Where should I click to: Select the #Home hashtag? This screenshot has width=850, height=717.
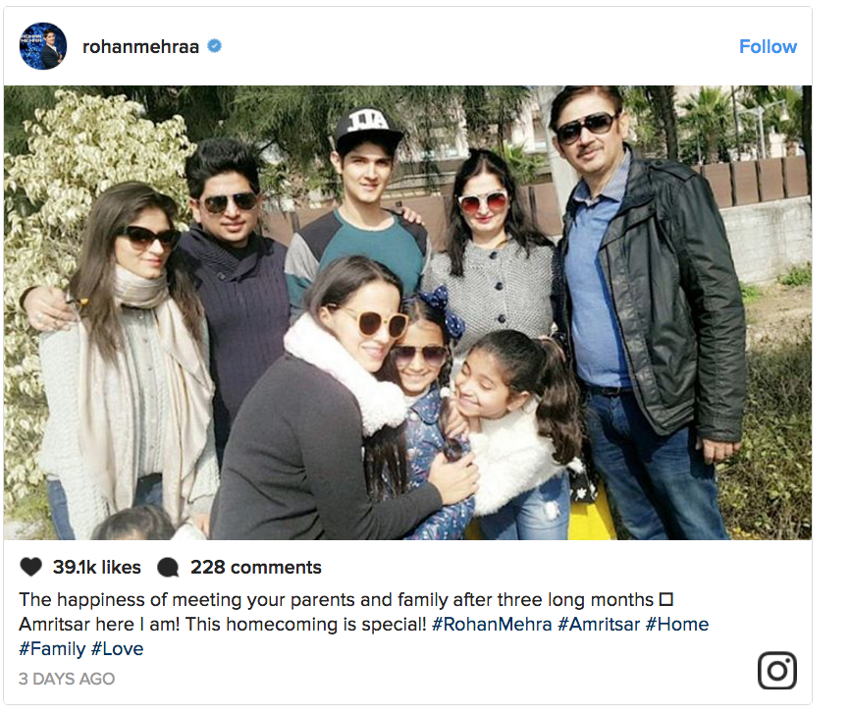tap(676, 625)
